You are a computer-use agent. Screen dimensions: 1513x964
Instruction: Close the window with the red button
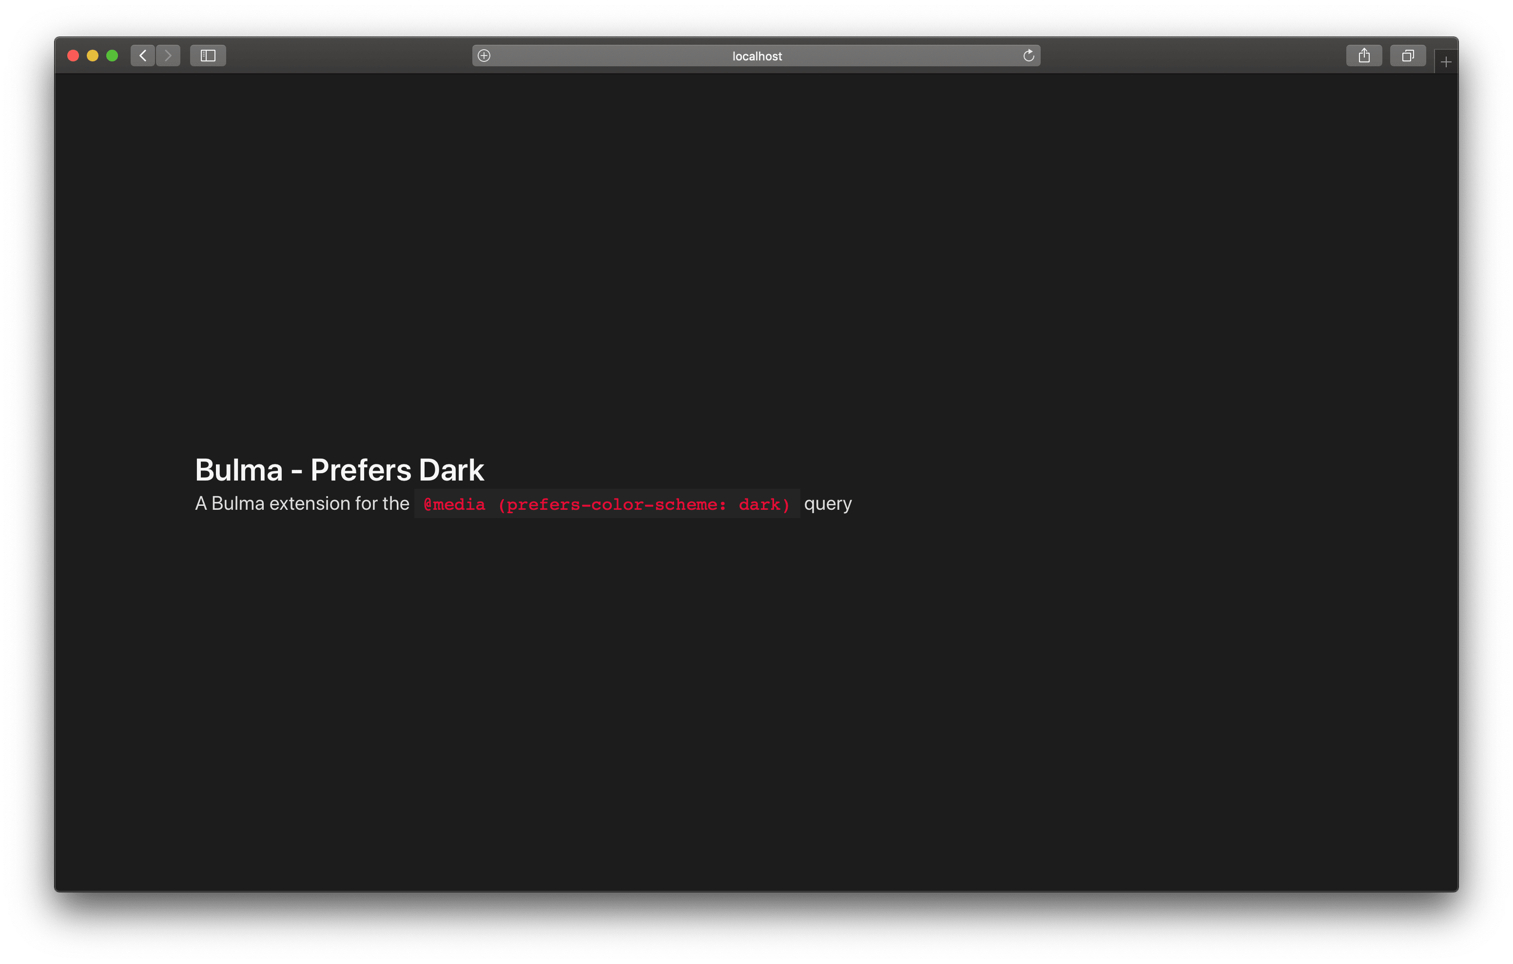coord(73,55)
